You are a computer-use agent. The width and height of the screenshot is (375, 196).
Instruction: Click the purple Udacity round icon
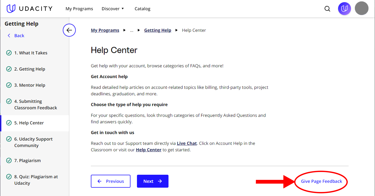pos(345,9)
